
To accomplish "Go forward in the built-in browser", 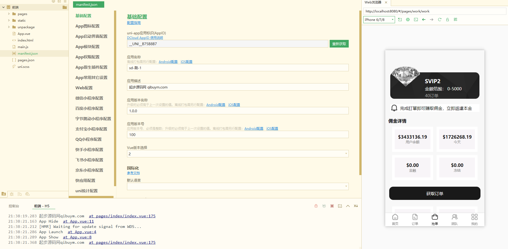I will [432, 20].
